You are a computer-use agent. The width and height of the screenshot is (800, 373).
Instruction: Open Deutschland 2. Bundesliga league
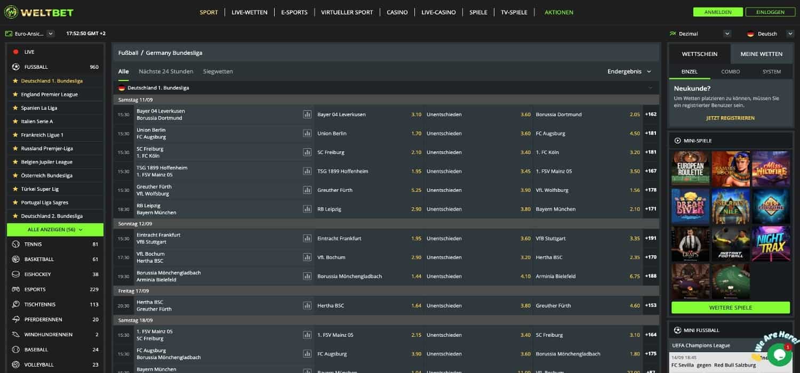coord(52,216)
